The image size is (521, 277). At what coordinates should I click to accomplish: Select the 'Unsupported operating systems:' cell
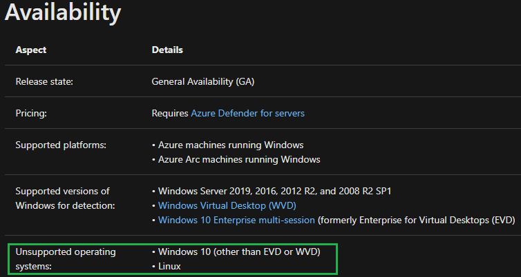click(66, 259)
